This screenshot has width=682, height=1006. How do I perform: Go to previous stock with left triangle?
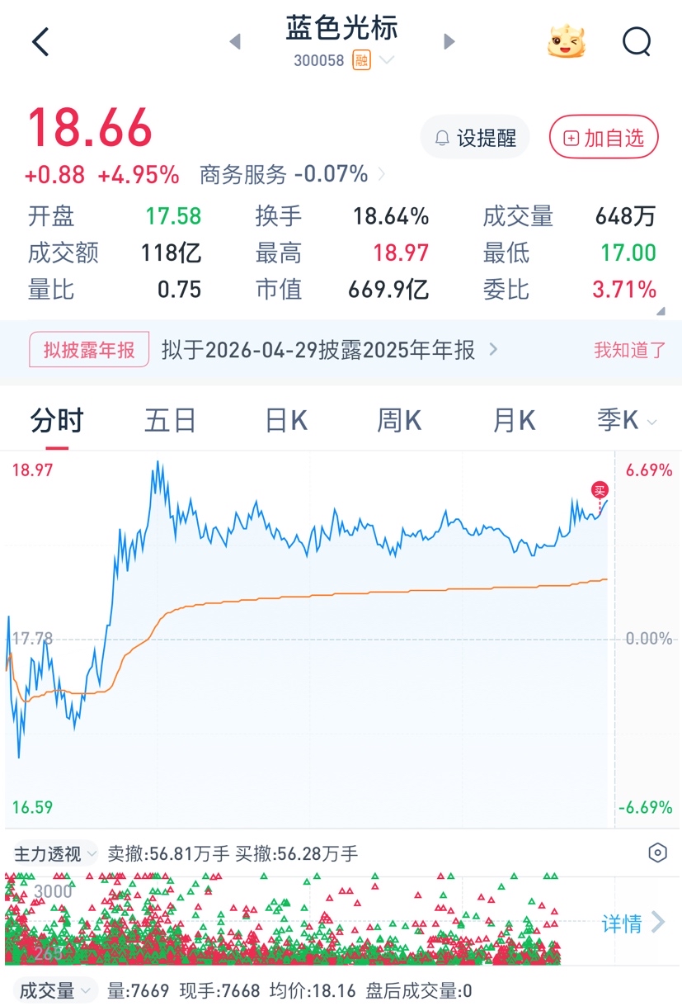coord(235,41)
